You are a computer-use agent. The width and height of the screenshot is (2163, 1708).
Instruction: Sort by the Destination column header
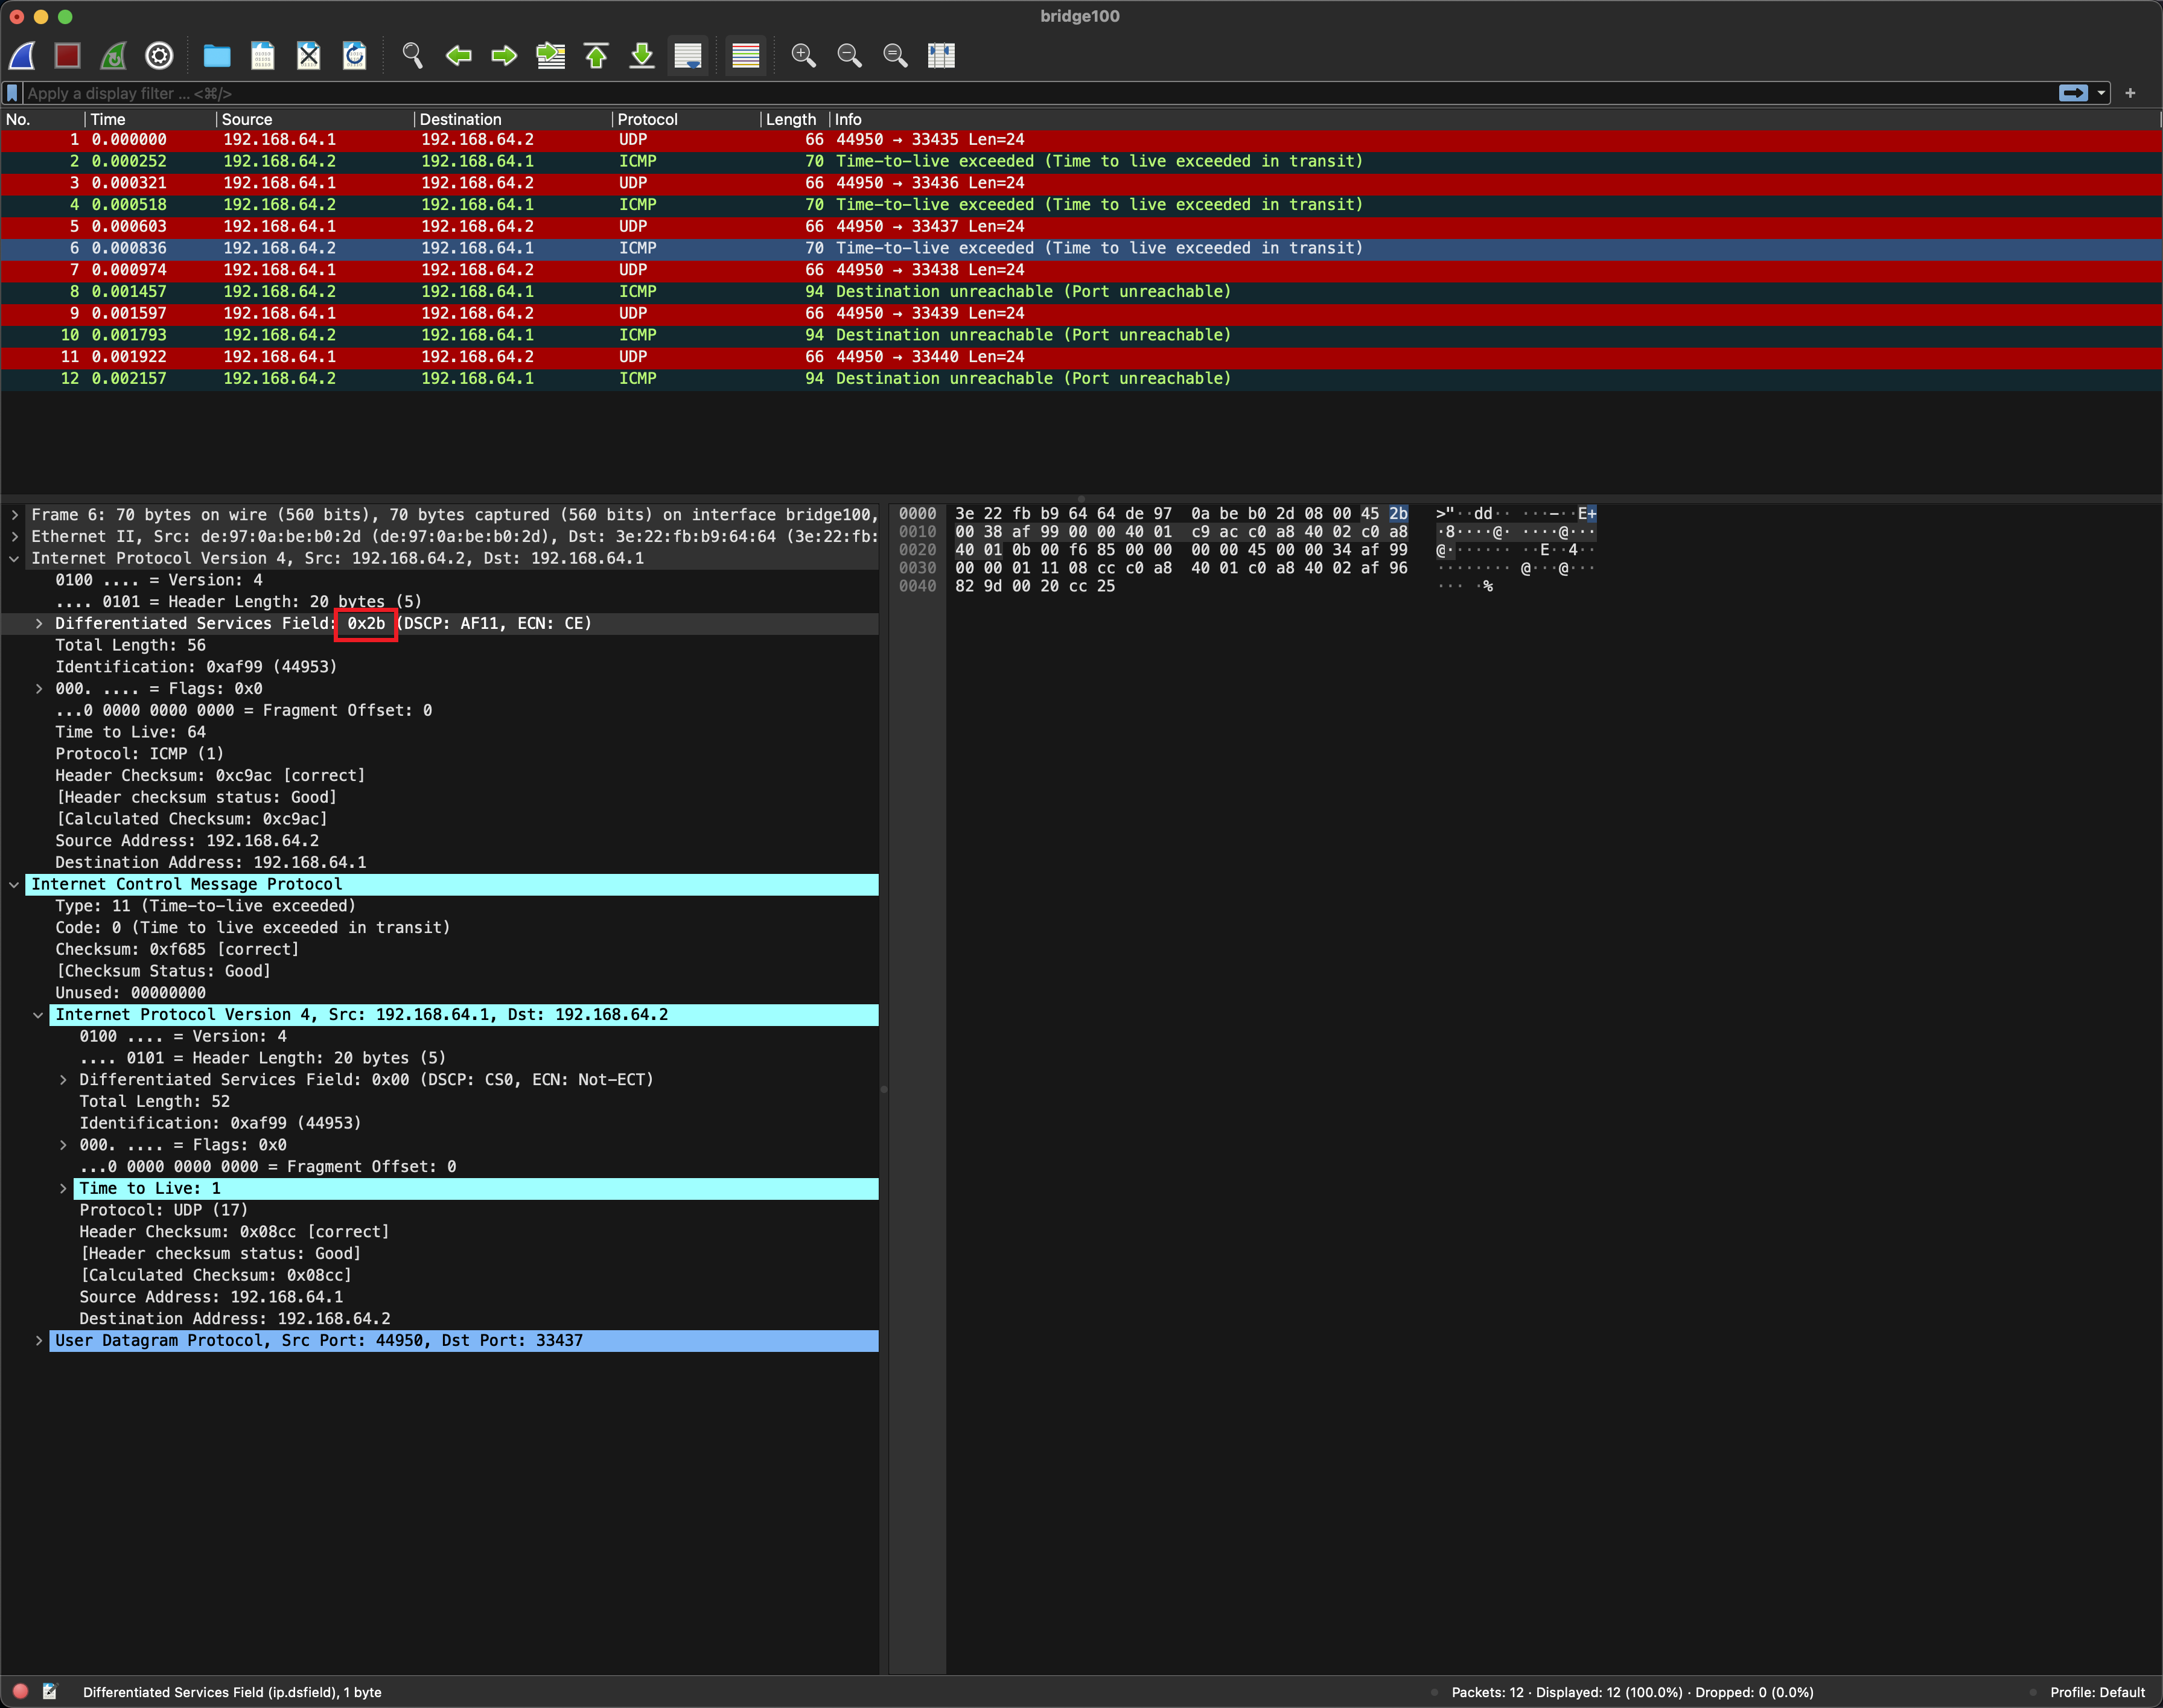tap(460, 119)
